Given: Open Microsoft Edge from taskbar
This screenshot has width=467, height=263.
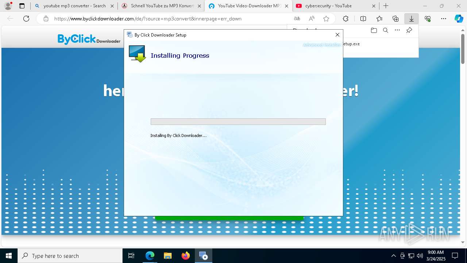Looking at the screenshot, I should click(150, 256).
